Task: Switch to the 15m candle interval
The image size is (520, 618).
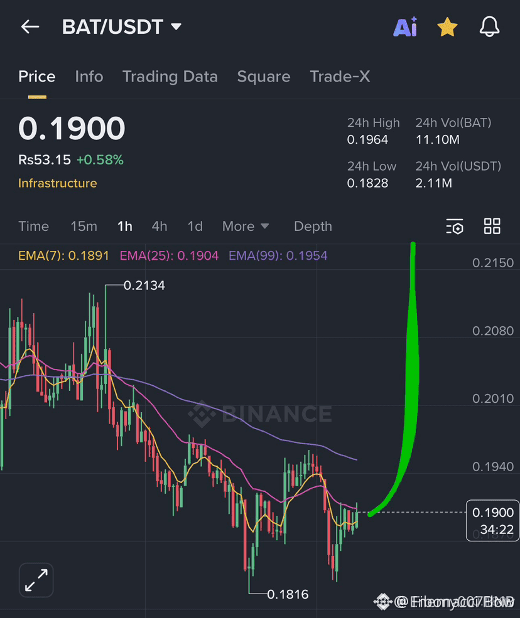Action: click(84, 226)
